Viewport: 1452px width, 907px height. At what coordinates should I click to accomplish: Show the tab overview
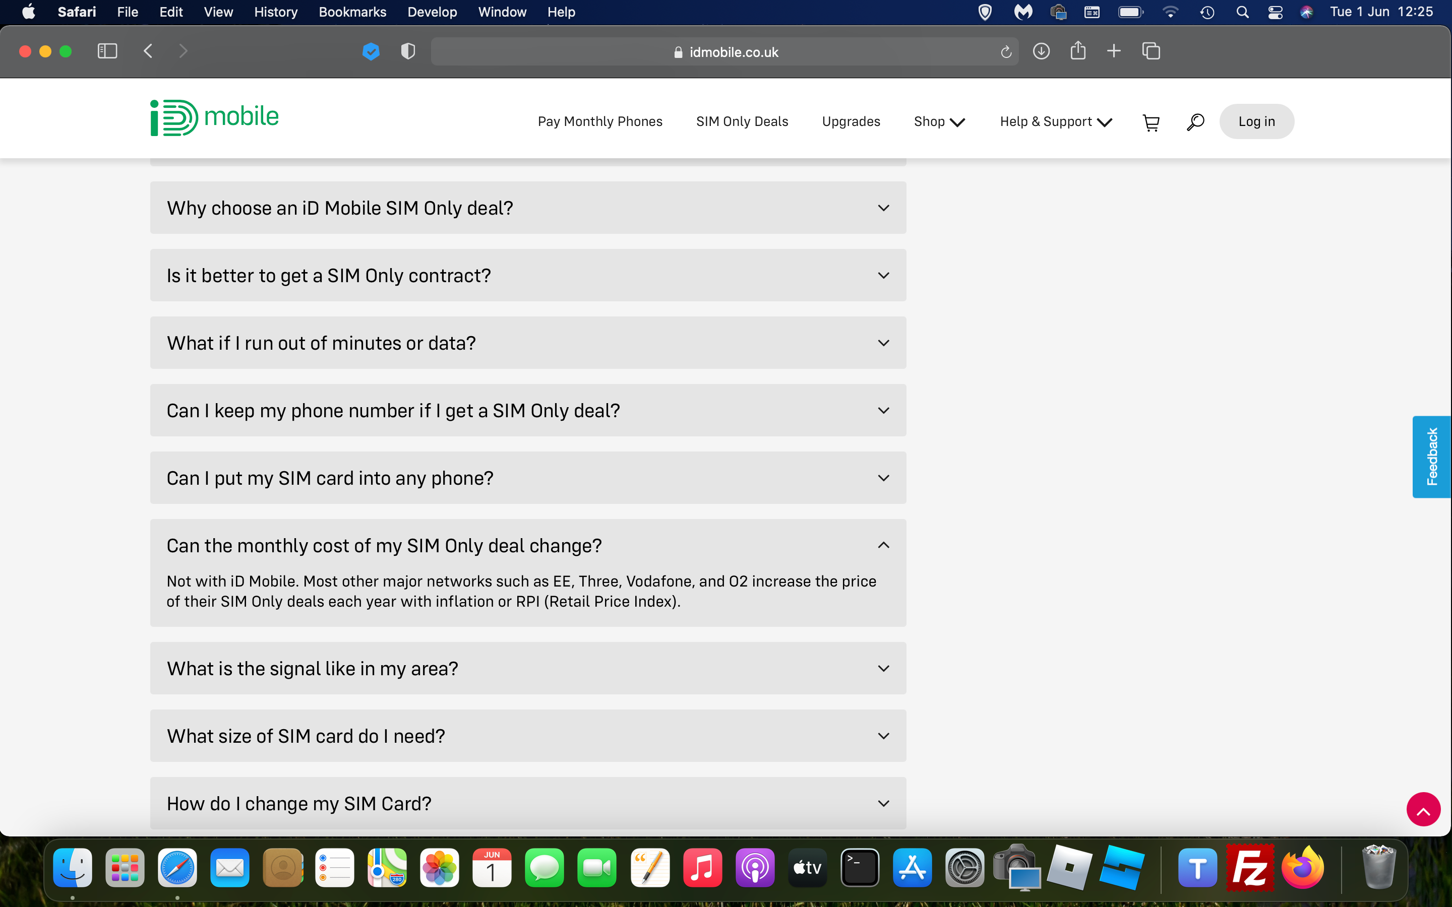click(x=1151, y=51)
